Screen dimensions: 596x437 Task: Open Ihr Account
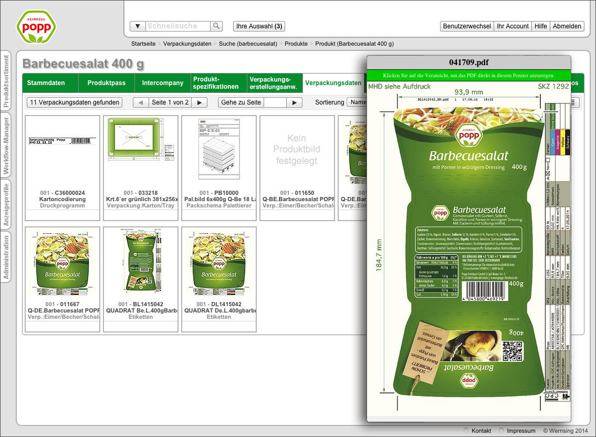(513, 26)
